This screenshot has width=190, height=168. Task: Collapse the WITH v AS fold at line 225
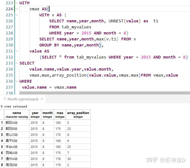pos(17,15)
